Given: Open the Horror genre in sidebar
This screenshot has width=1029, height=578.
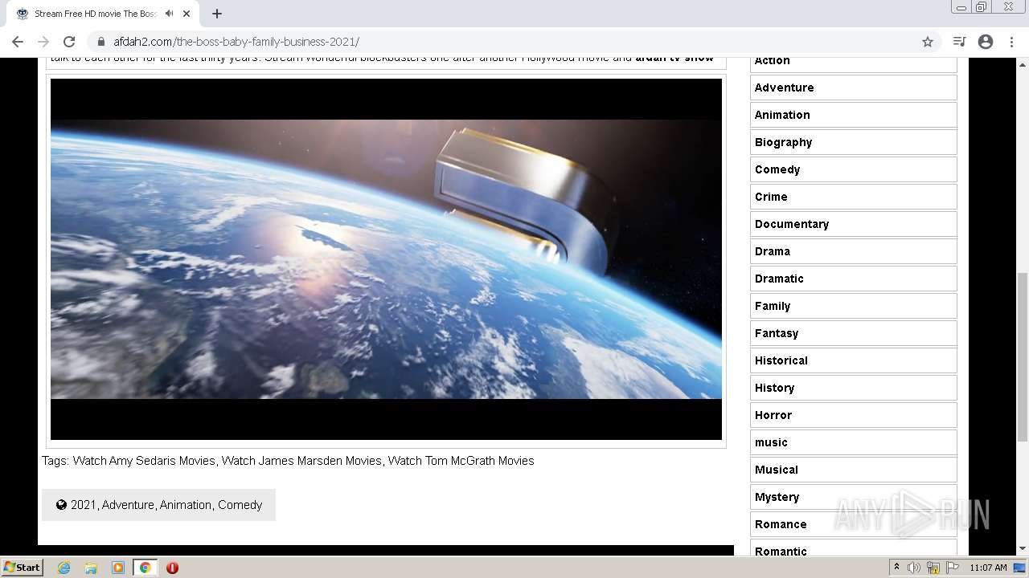Looking at the screenshot, I should (853, 415).
